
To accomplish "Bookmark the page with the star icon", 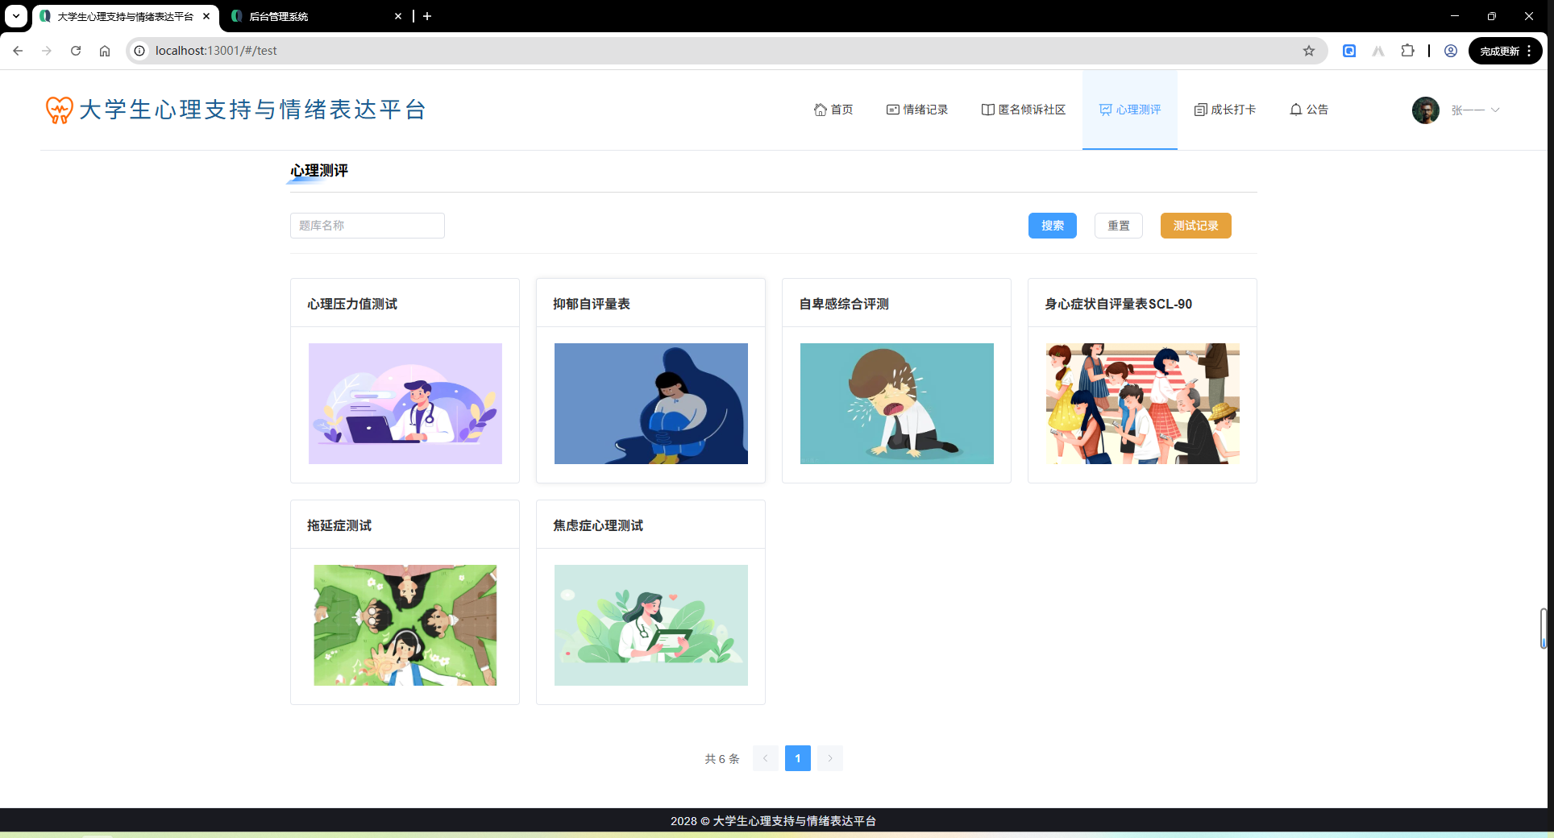I will [1308, 50].
